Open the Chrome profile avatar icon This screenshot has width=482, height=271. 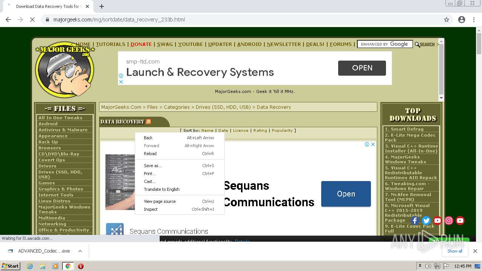(x=462, y=20)
